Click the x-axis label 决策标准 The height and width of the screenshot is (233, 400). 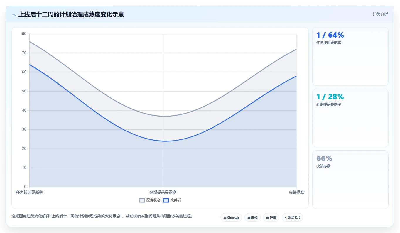click(296, 192)
